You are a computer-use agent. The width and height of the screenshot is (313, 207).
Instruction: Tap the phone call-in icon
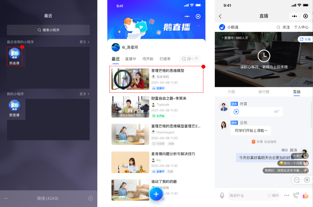pyautogui.click(x=296, y=195)
